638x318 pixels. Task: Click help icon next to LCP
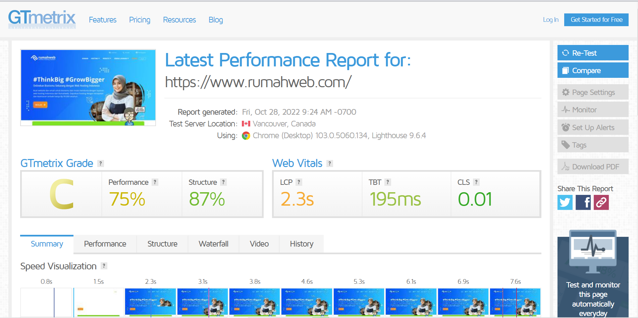pos(299,182)
